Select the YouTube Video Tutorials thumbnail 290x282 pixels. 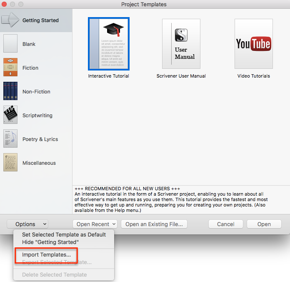(x=254, y=44)
